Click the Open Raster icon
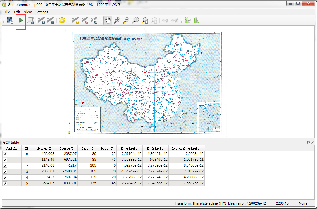This screenshot has width=317, height=209. 10,20
